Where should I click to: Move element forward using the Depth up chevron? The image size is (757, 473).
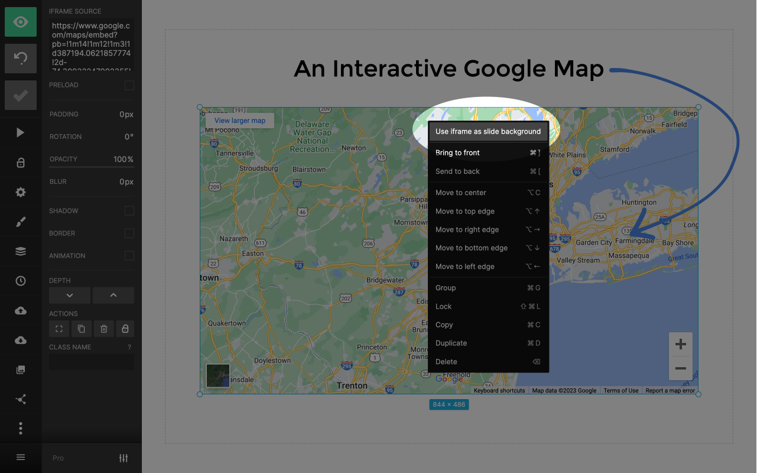pos(113,295)
